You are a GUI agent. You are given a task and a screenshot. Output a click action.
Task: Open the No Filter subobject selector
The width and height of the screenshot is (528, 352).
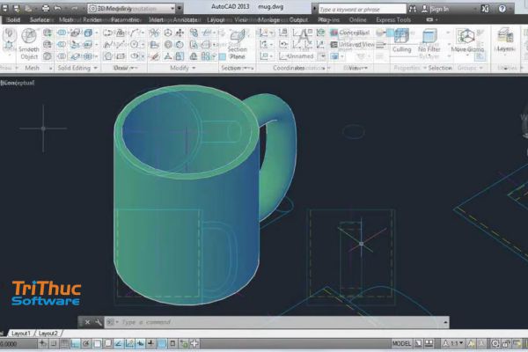(x=429, y=40)
